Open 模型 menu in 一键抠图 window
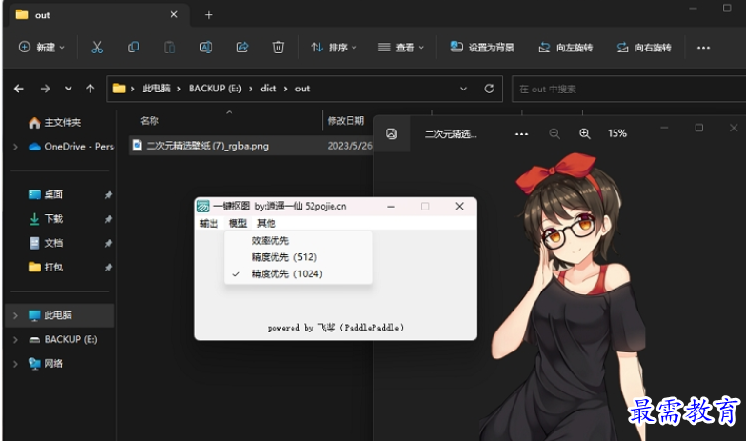The width and height of the screenshot is (746, 441). [237, 223]
